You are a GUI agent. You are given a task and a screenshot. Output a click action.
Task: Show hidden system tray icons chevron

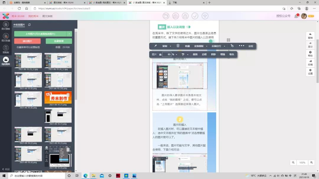(x=270, y=175)
